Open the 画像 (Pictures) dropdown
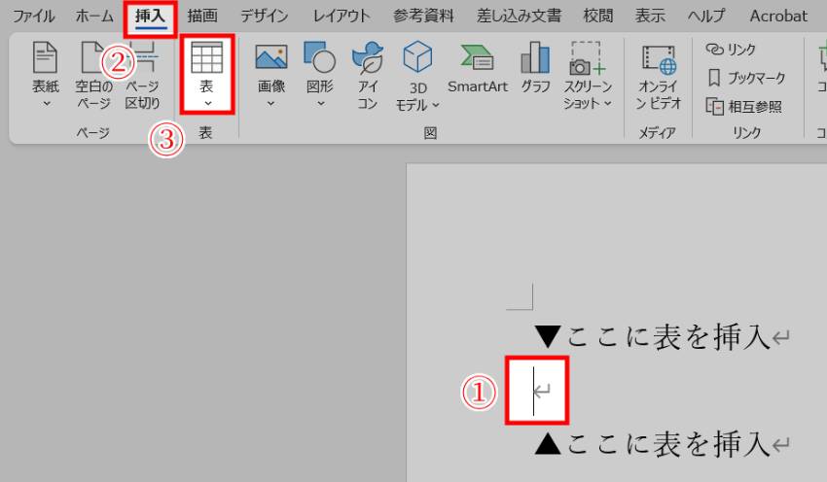 coord(270,73)
